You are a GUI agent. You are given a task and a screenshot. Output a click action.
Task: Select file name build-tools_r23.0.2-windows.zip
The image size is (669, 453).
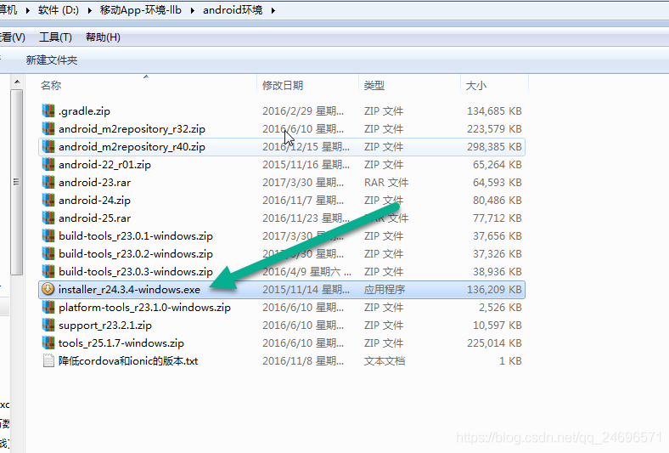click(136, 254)
